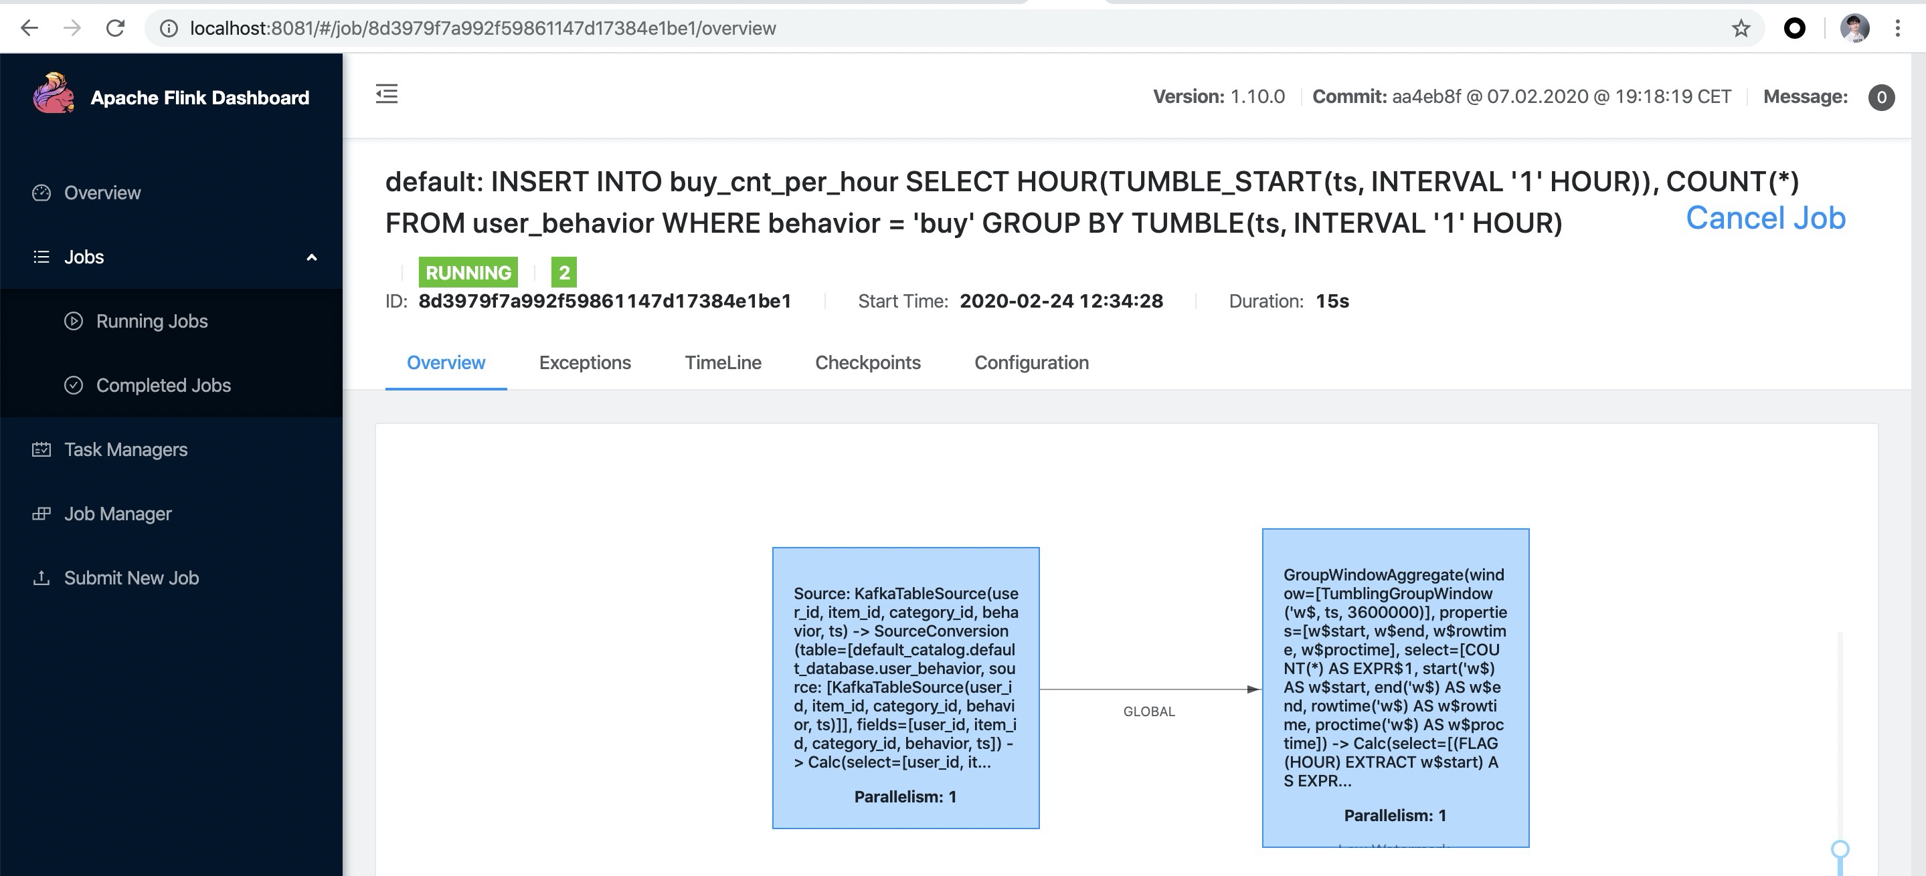Screen dimensions: 1926x876
Task: Click the Submit New Job sidebar icon
Action: [x=41, y=576]
